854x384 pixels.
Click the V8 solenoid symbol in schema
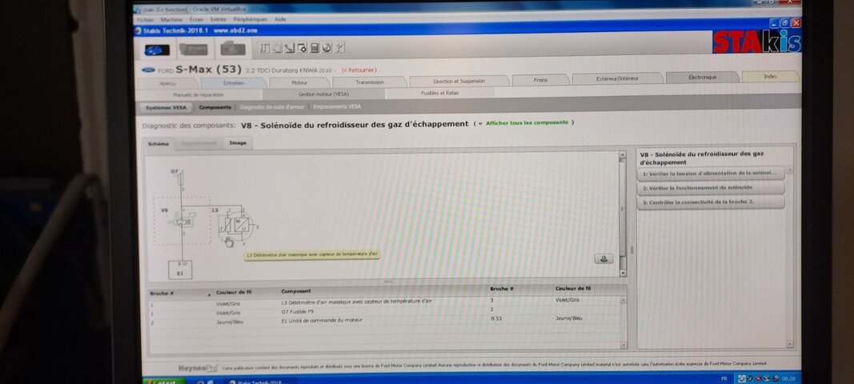[182, 221]
